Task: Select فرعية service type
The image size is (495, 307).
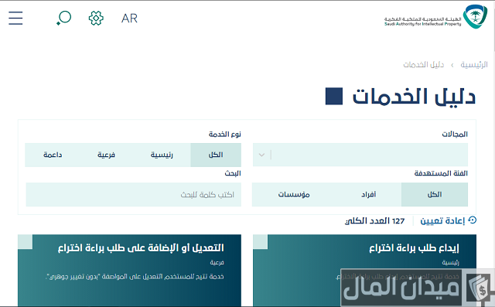Action: coord(106,155)
